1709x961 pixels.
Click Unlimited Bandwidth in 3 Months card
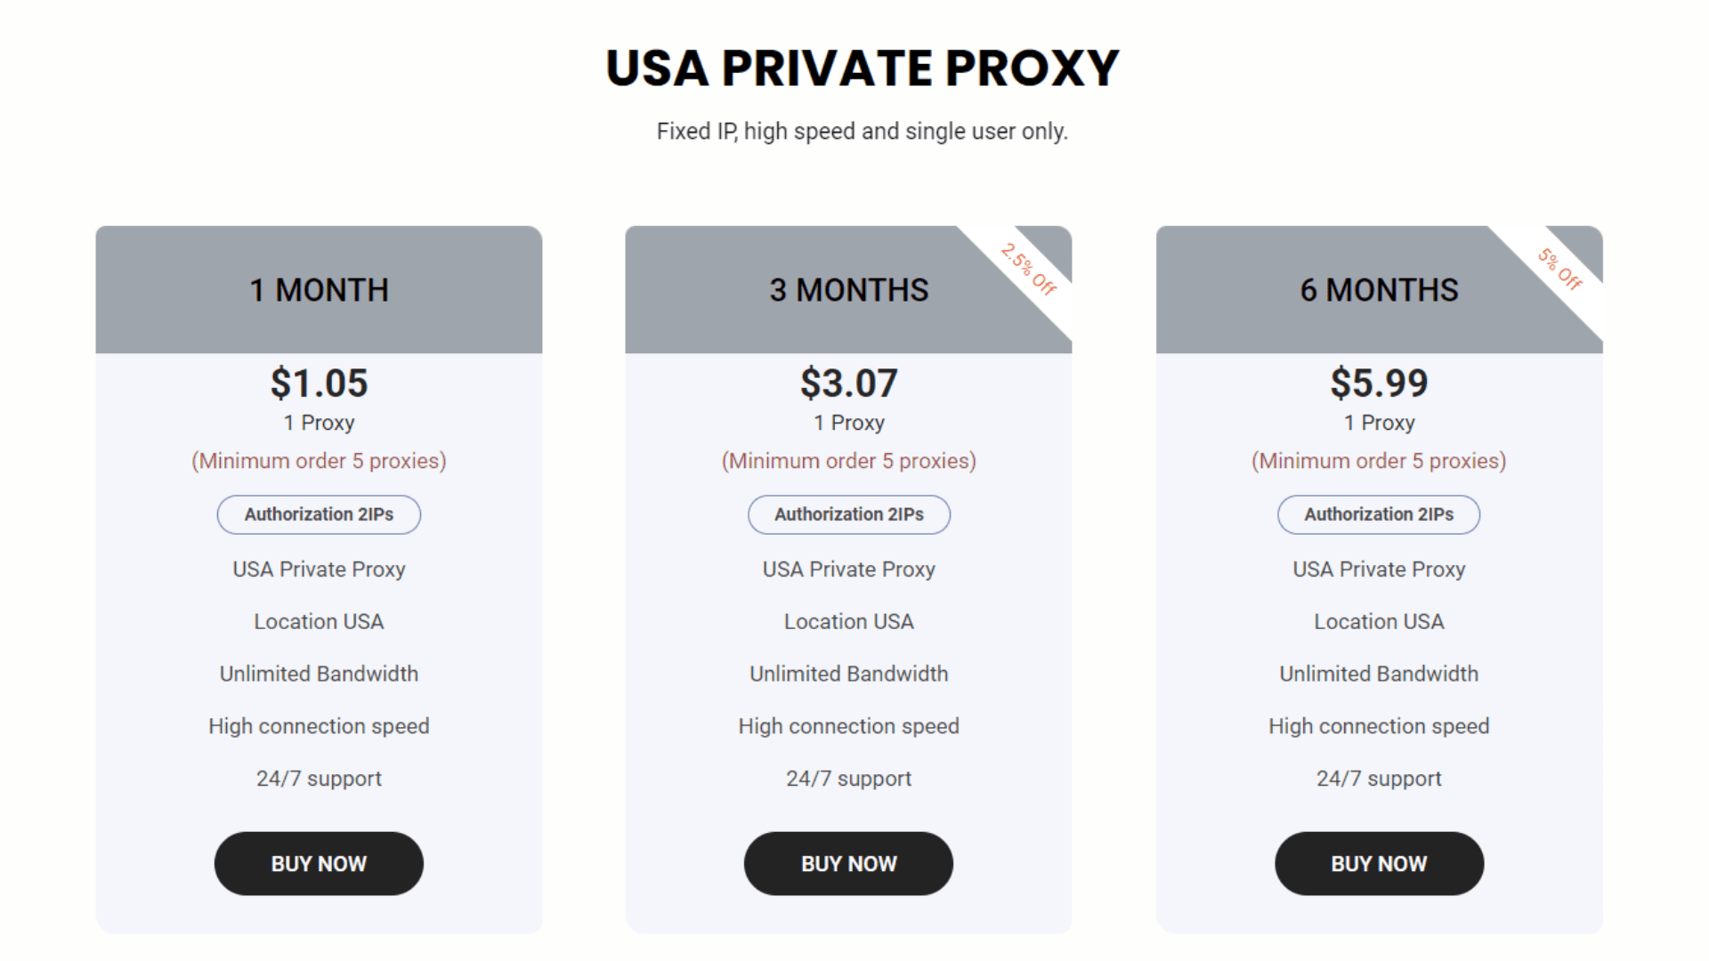click(x=848, y=674)
